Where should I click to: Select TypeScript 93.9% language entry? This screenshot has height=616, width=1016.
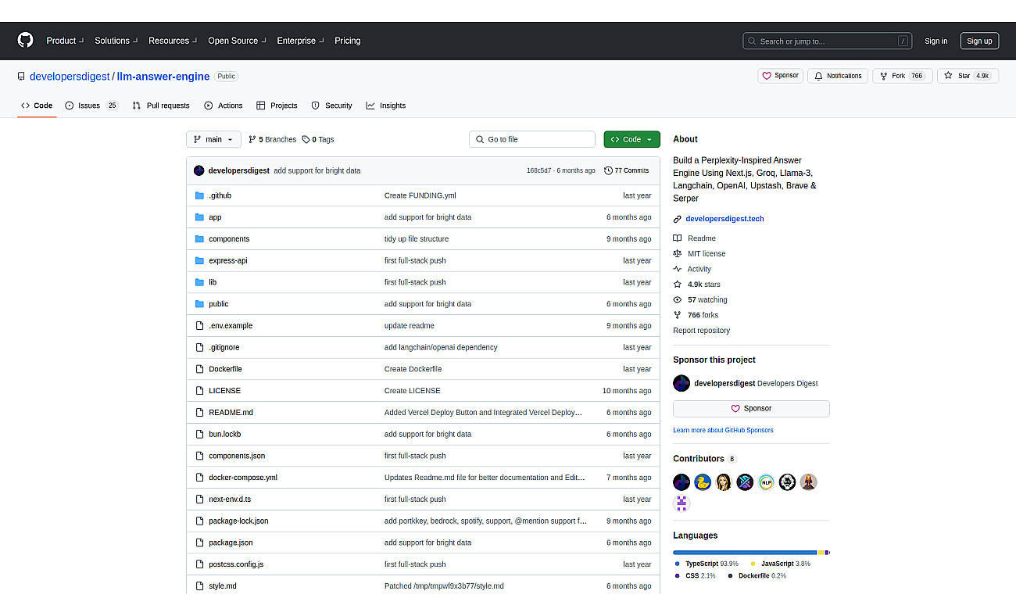pos(707,564)
